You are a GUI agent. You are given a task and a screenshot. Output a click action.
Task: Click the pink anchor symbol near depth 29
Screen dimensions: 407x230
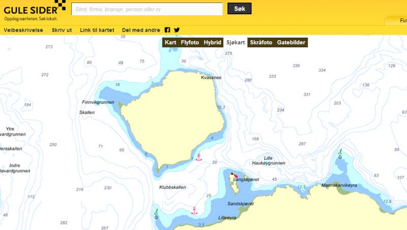click(x=199, y=157)
